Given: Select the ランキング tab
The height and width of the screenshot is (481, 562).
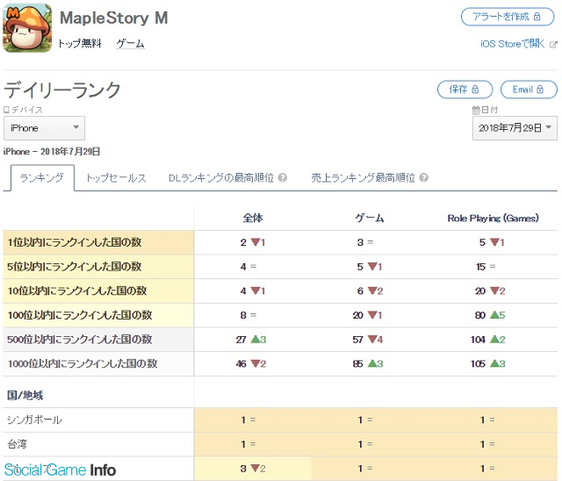Looking at the screenshot, I should 42,177.
